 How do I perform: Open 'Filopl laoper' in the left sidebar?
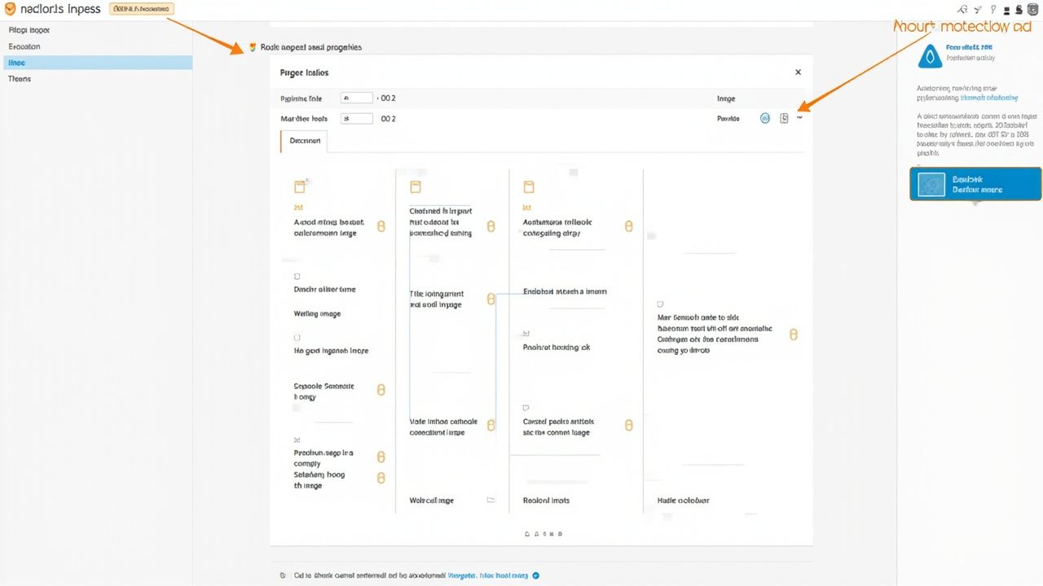[29, 30]
